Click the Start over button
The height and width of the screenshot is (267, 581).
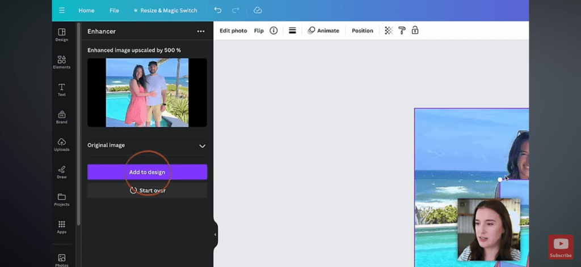click(147, 191)
